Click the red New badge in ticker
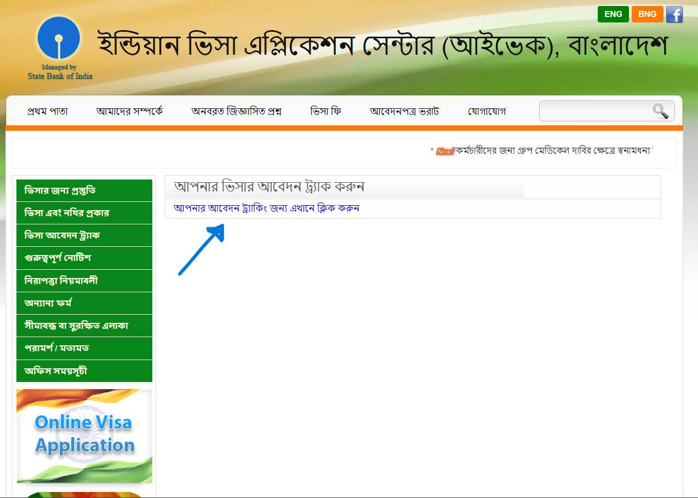Screen dimensions: 698x498 click(x=445, y=151)
